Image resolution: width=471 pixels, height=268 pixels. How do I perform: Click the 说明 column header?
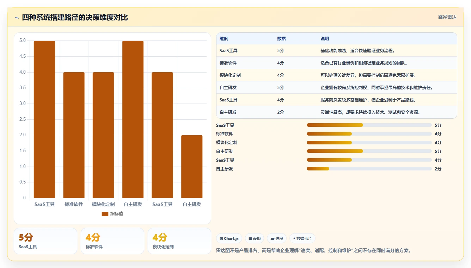tap(325, 39)
